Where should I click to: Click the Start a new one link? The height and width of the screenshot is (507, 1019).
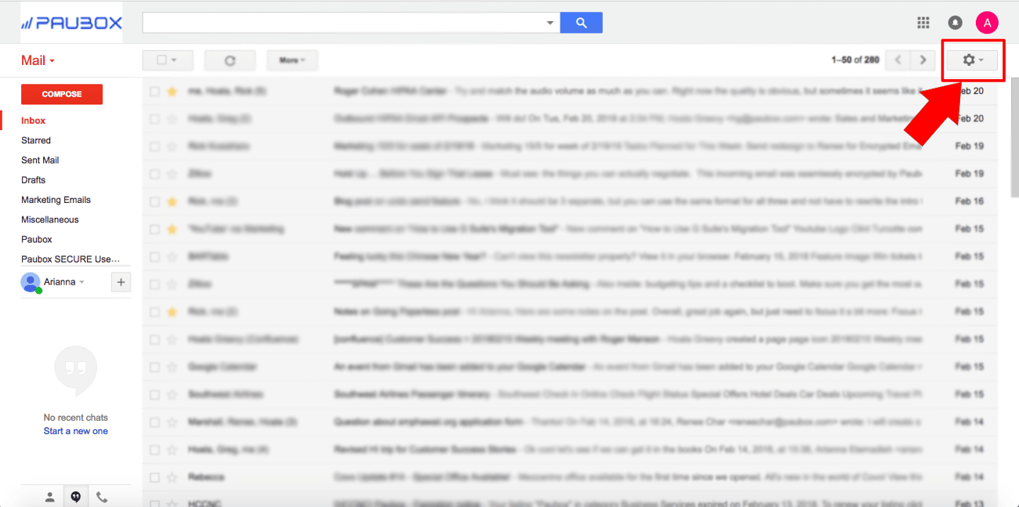coord(75,430)
